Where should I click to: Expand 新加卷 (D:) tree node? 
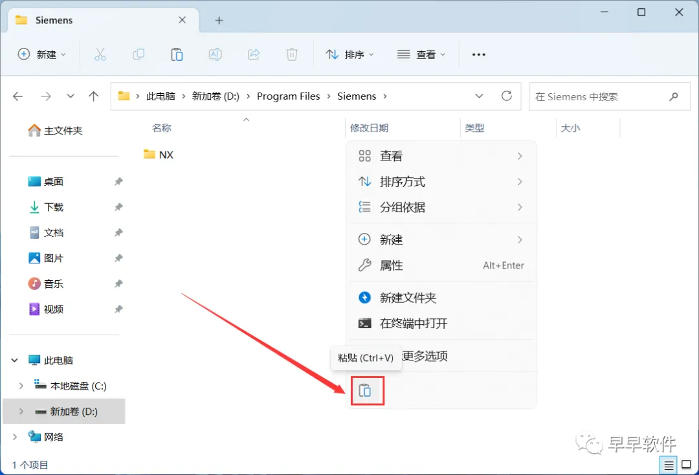[21, 412]
